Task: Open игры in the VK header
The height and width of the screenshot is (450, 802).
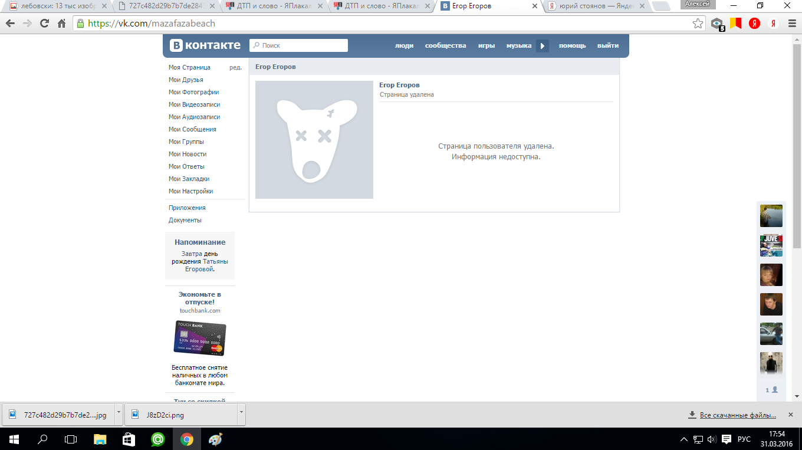Action: [487, 45]
